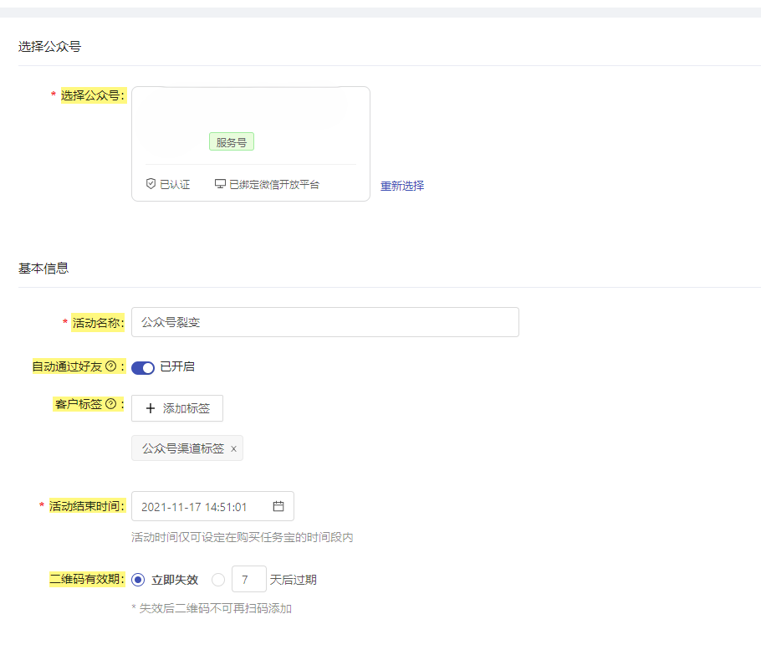The width and height of the screenshot is (761, 645).
Task: Click the plus icon in 添加标签
Action: pyautogui.click(x=151, y=408)
